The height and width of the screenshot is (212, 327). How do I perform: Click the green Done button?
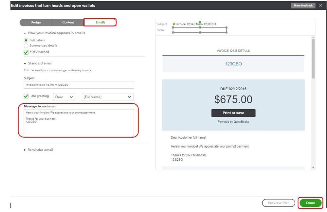[x=310, y=203]
